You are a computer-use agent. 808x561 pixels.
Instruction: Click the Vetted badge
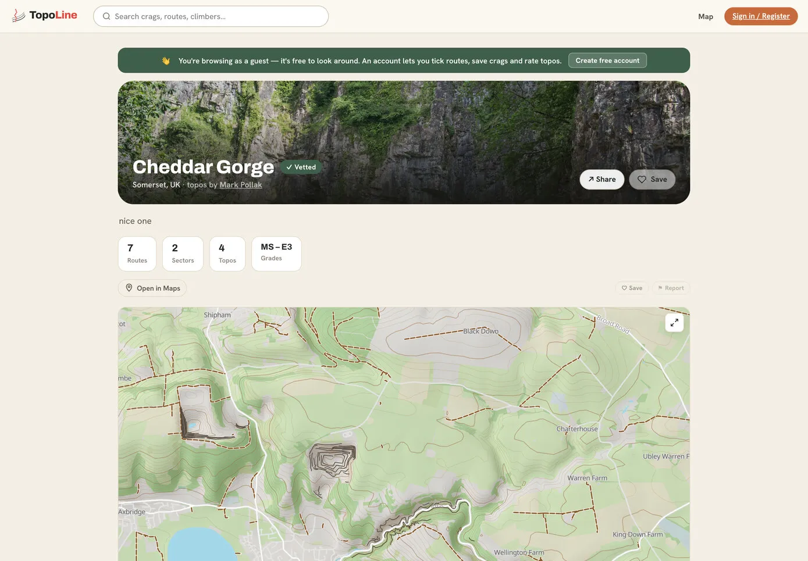click(x=301, y=167)
